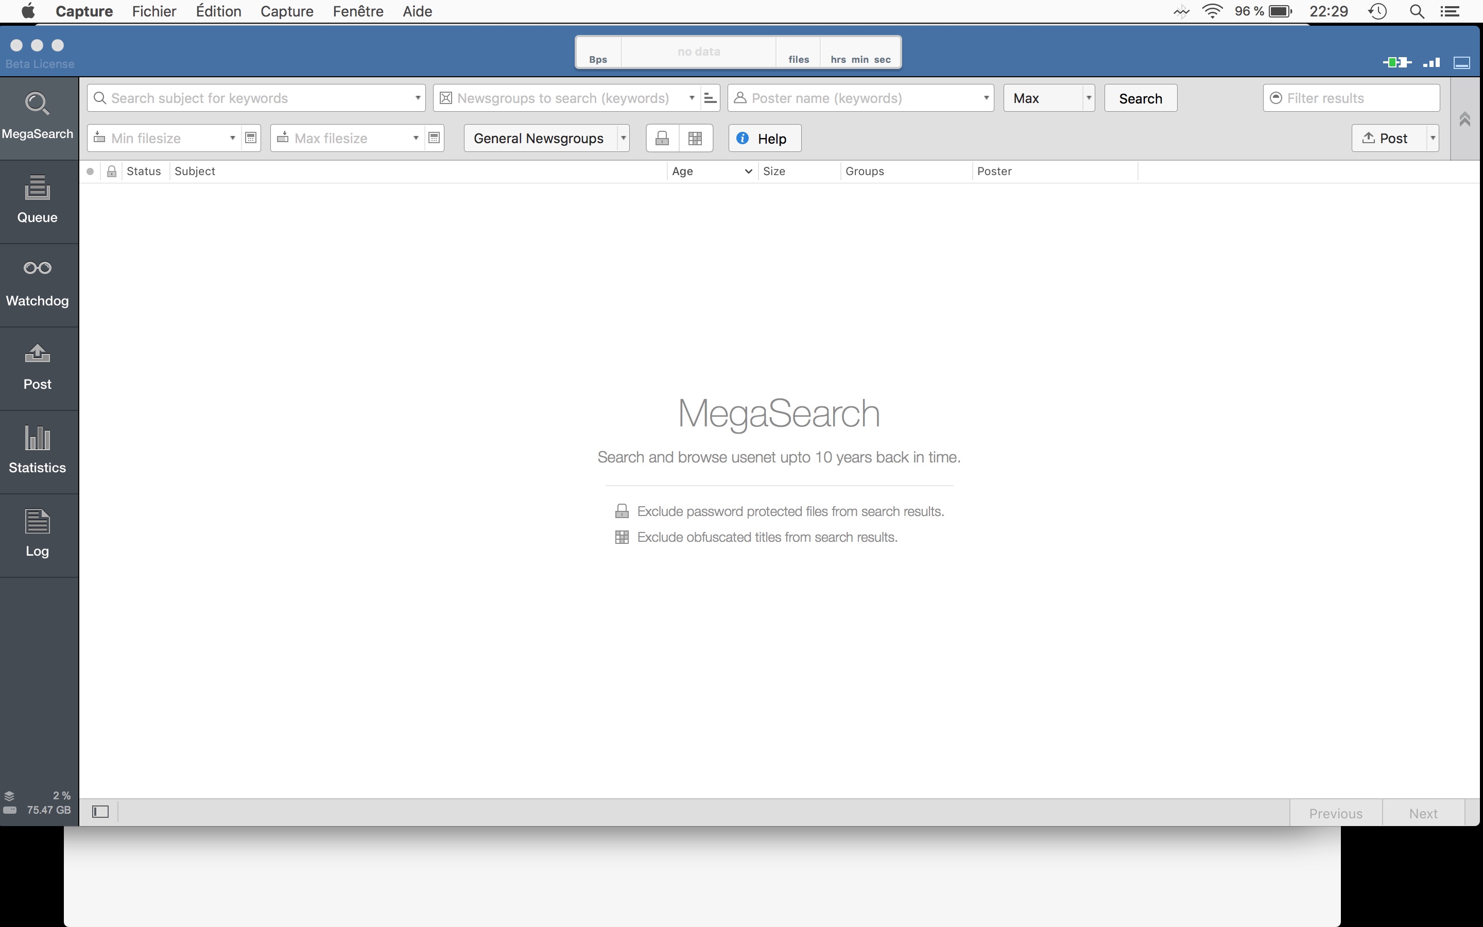
Task: Open the Post panel
Action: pyautogui.click(x=38, y=365)
